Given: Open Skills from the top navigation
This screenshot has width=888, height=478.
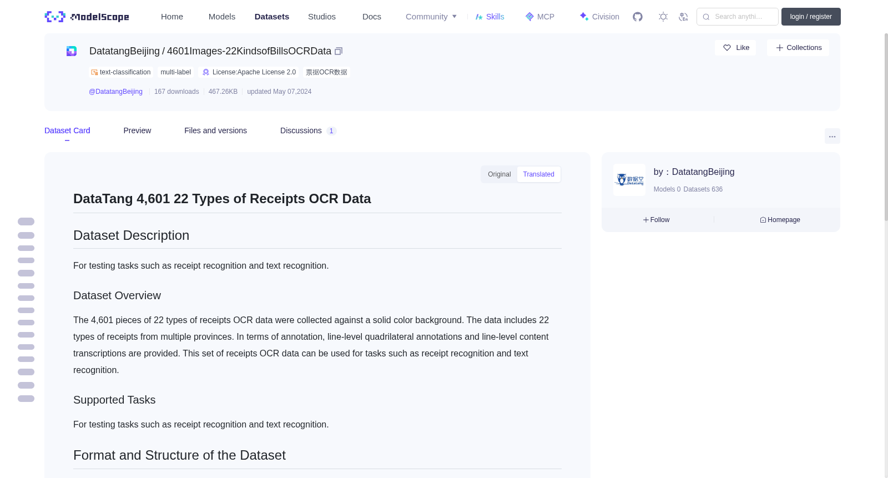Looking at the screenshot, I should pyautogui.click(x=490, y=17).
